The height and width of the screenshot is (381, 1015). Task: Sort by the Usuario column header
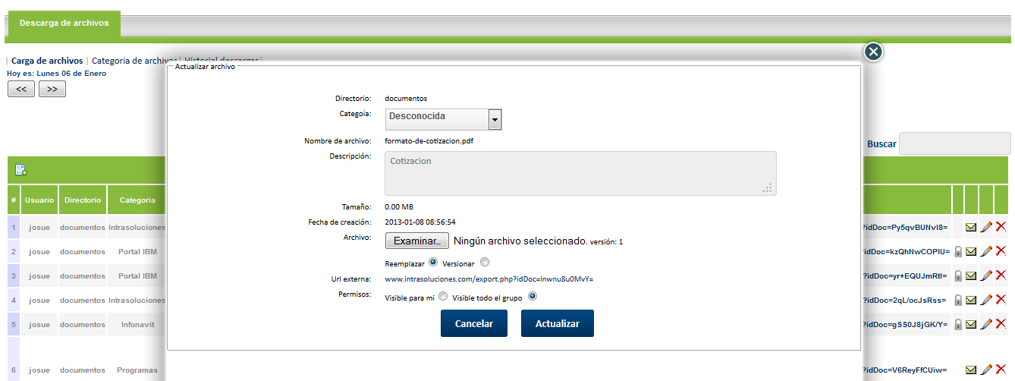39,200
